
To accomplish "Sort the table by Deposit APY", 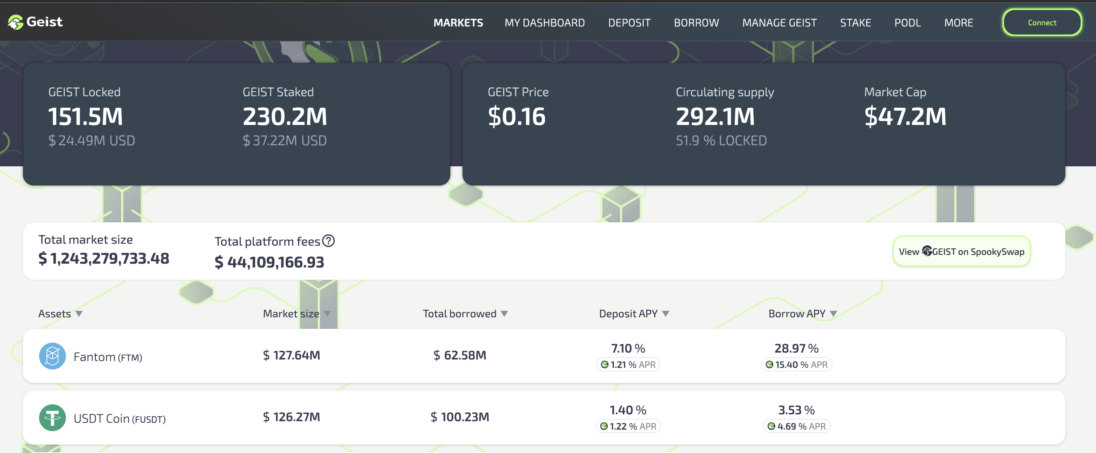I will (x=634, y=313).
